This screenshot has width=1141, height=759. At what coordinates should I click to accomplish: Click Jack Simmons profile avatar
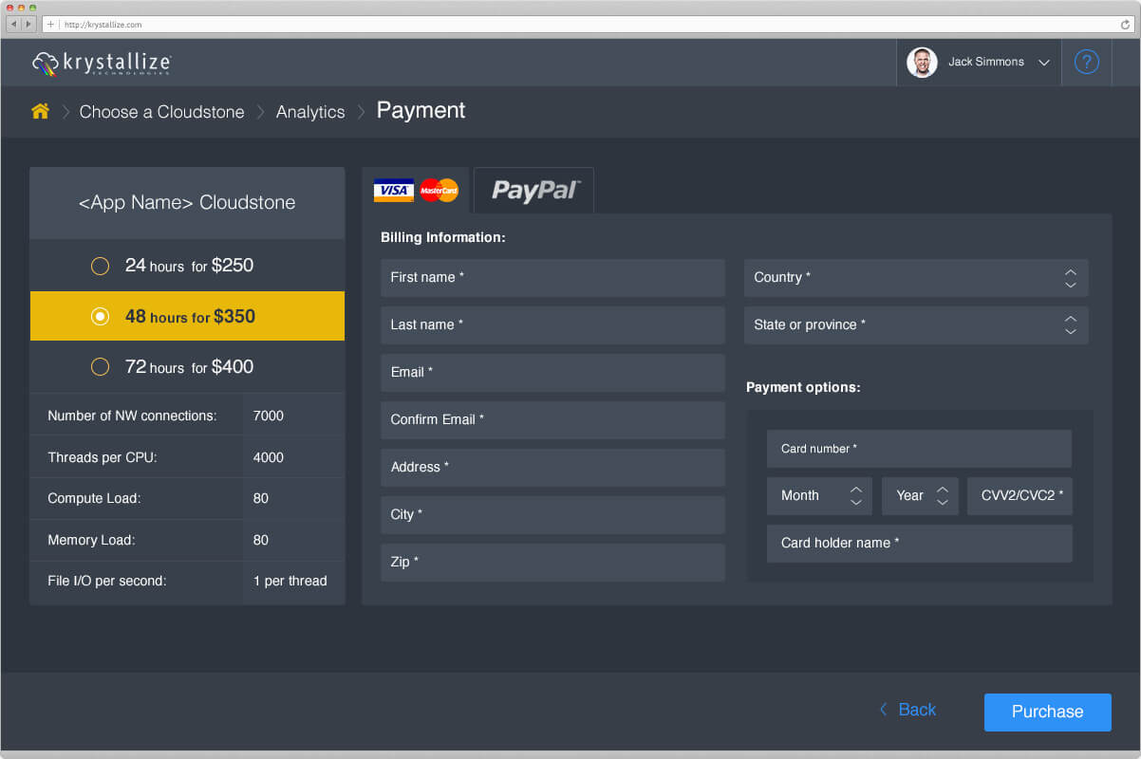pos(921,63)
